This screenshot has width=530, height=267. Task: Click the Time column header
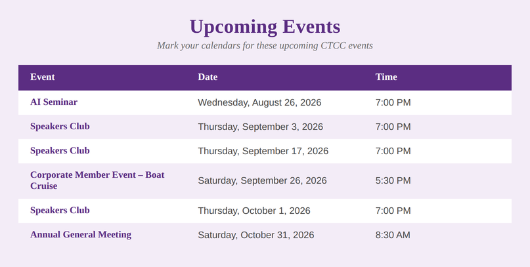coord(386,77)
